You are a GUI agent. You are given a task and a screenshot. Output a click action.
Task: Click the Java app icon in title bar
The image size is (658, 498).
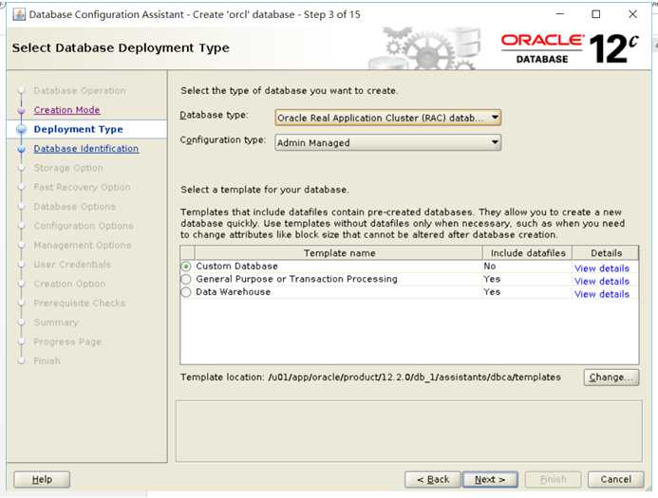[x=19, y=14]
